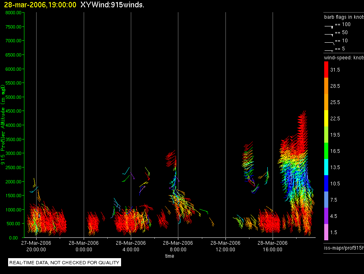The height and width of the screenshot is (274, 364).
Task: Click the 'REAL-TIME DATA, NOT CHECKED FOR QUALITY' notice
Action: (x=64, y=262)
